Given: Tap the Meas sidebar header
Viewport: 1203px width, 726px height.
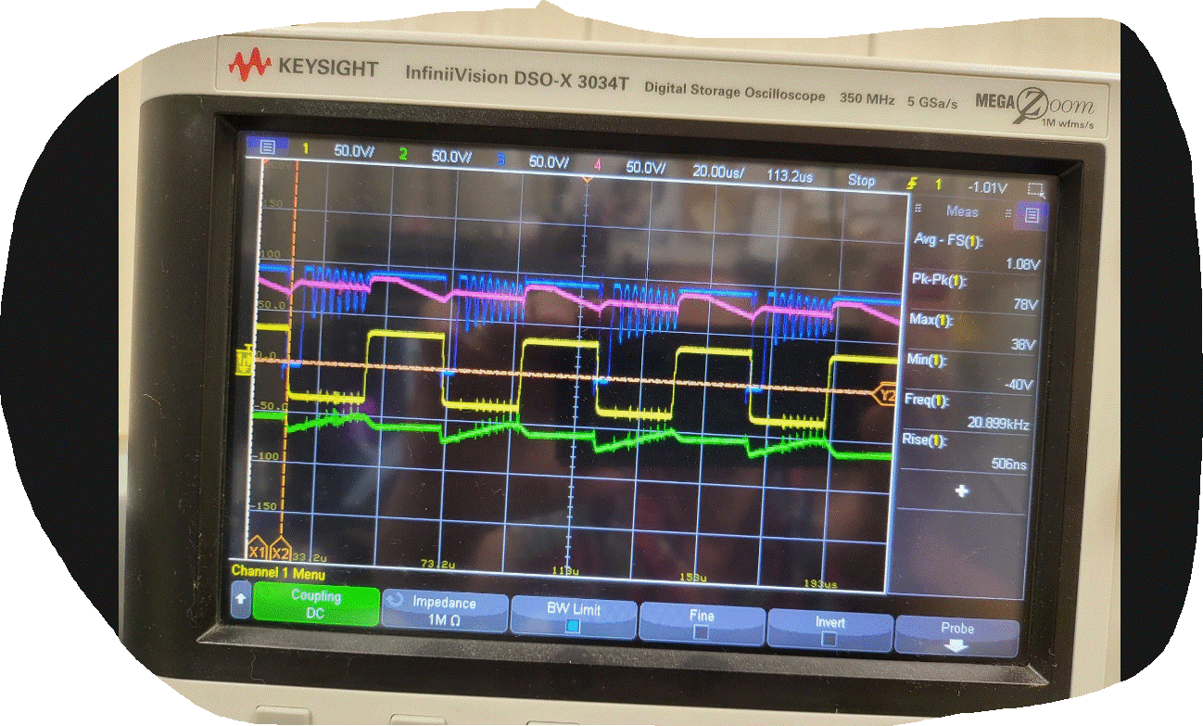Looking at the screenshot, I should click(961, 211).
